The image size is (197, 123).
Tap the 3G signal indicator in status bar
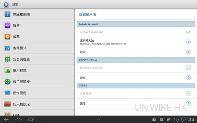click(x=190, y=120)
